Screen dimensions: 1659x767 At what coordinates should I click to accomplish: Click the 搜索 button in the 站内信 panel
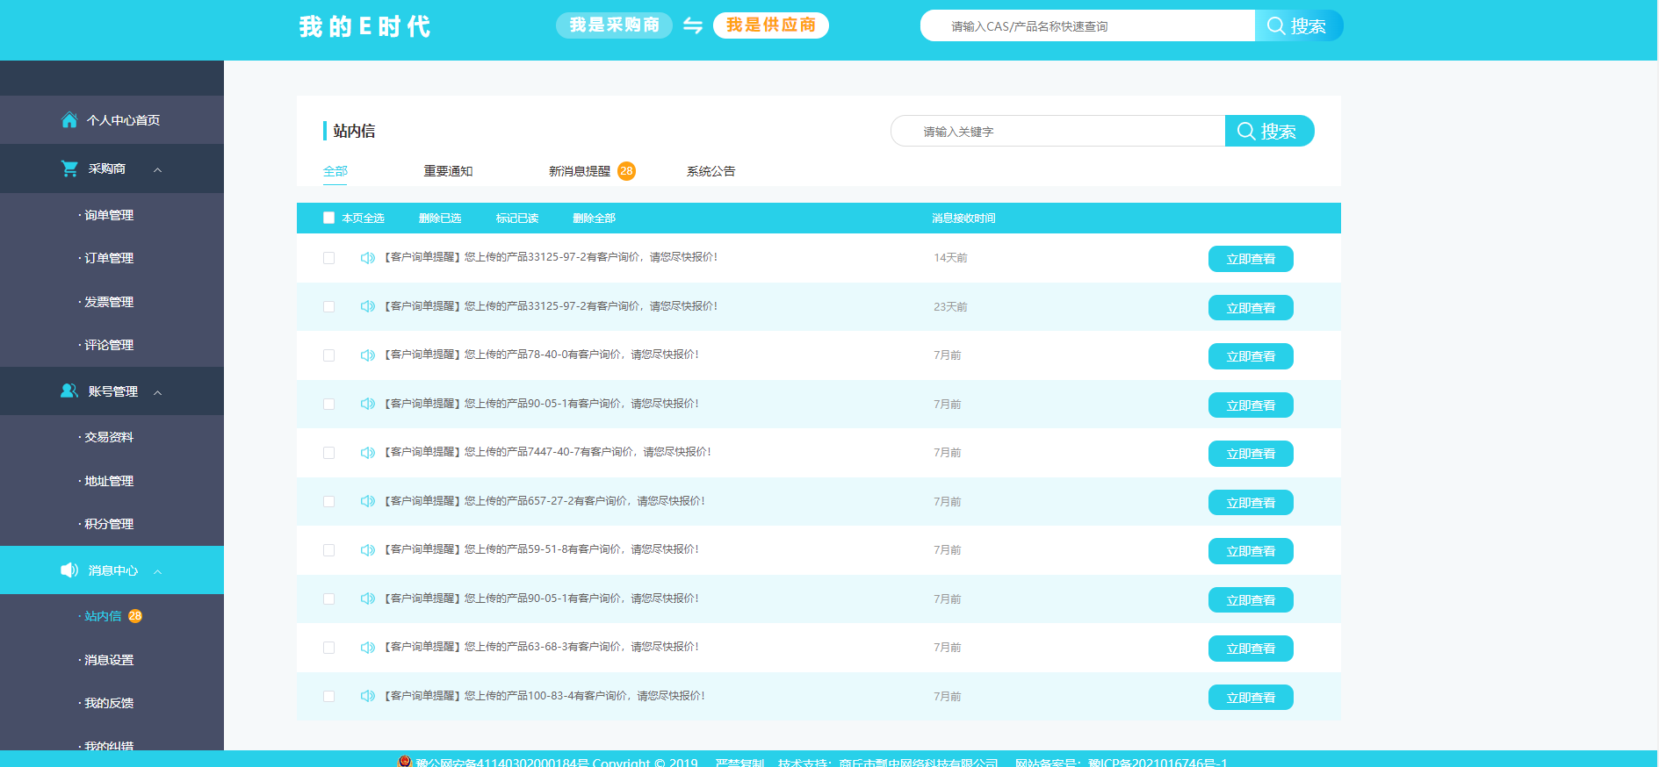pos(1269,131)
